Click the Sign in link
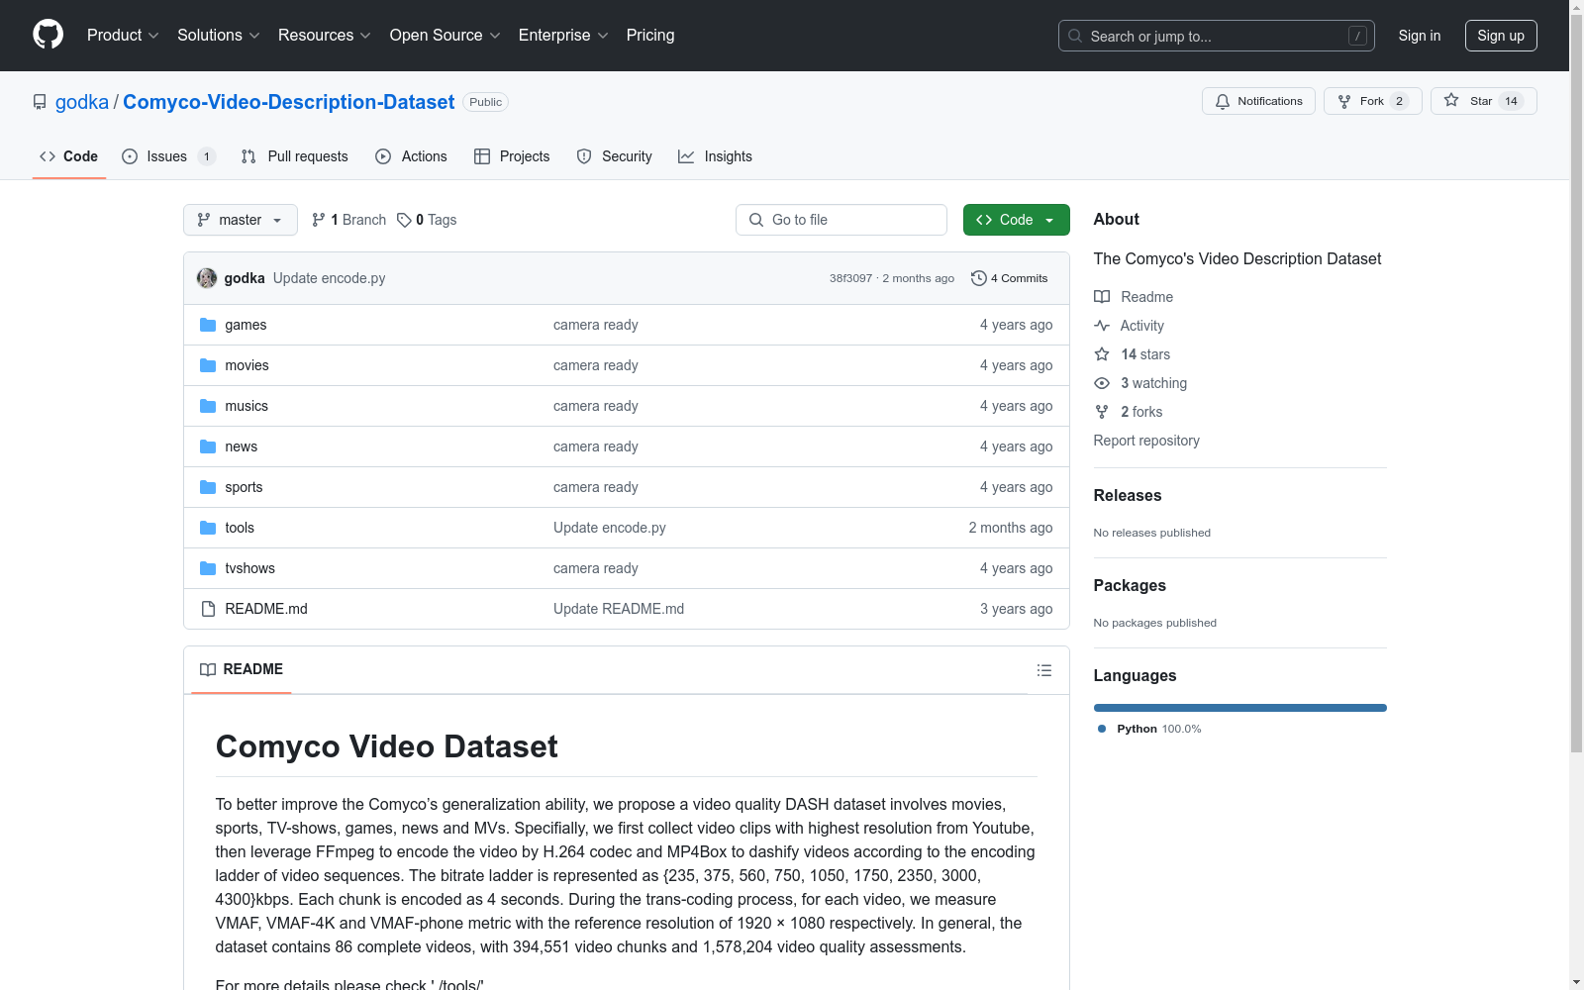The image size is (1584, 990). coord(1419,36)
